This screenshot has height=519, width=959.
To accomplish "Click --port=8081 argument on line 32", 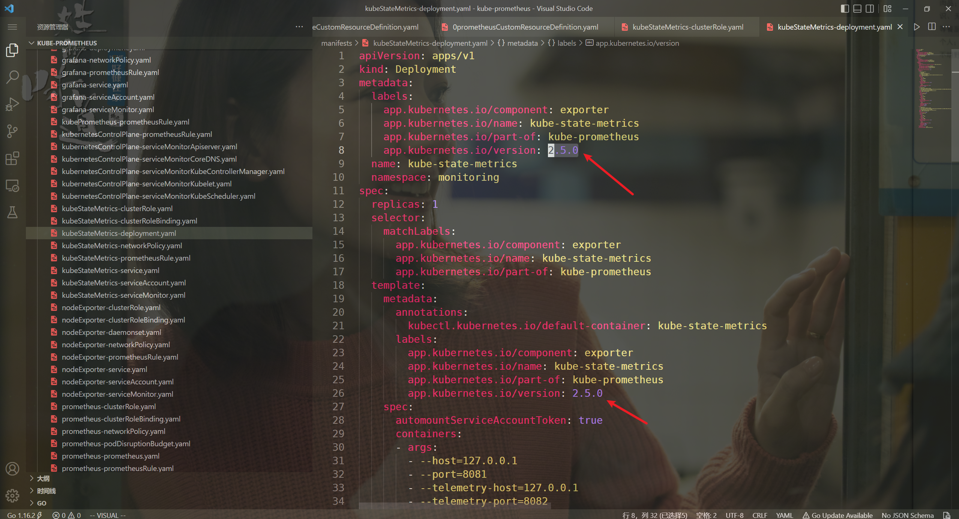I will point(453,474).
